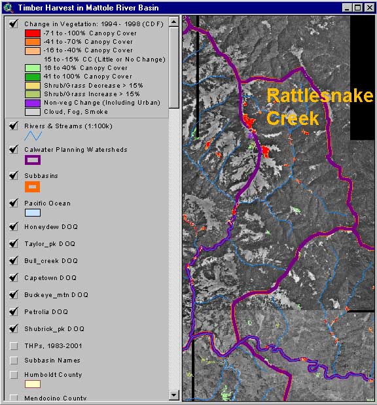The image size is (377, 405).
Task: Click the orange Subbasins legend symbol
Action: coord(33,186)
